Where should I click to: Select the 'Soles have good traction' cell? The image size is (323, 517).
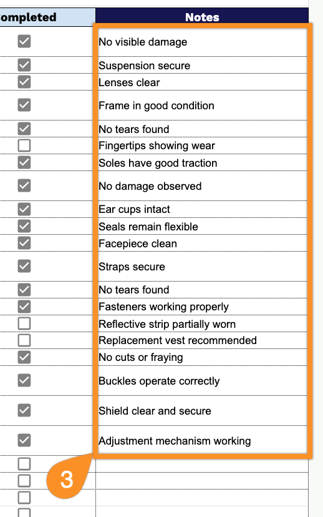click(x=202, y=162)
